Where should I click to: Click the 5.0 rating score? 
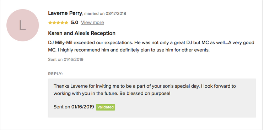75,22
